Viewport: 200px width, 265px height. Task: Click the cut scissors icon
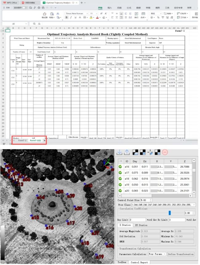coord(58,14)
